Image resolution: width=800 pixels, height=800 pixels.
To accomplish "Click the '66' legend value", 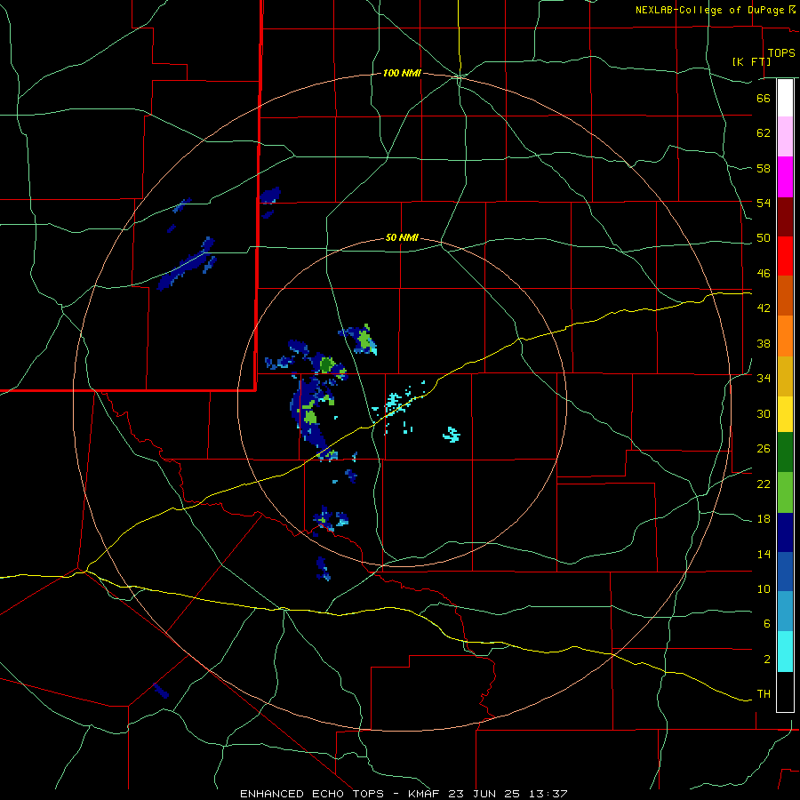I will (764, 98).
